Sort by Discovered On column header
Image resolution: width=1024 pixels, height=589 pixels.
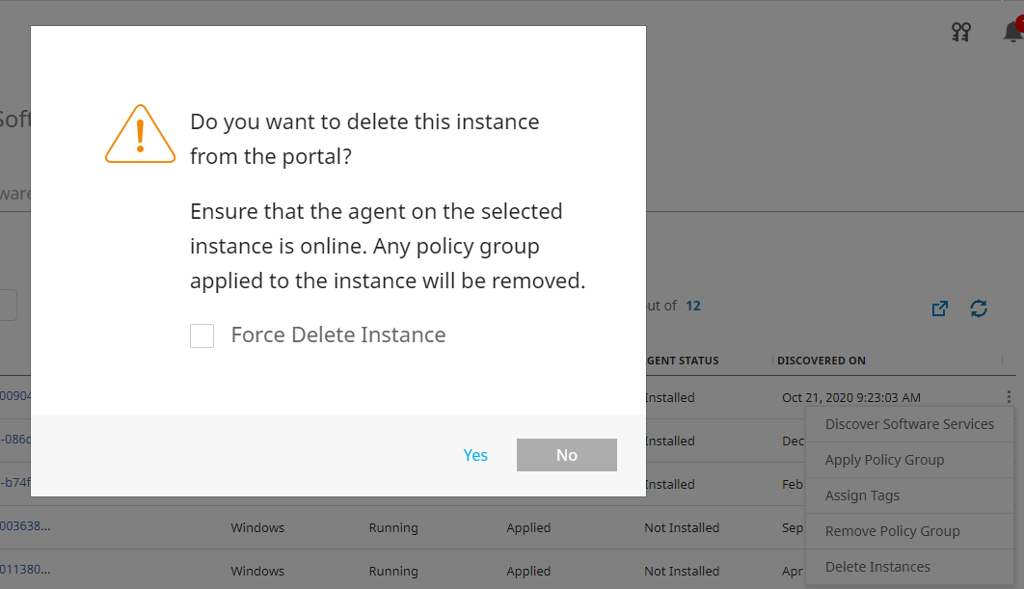(x=823, y=361)
